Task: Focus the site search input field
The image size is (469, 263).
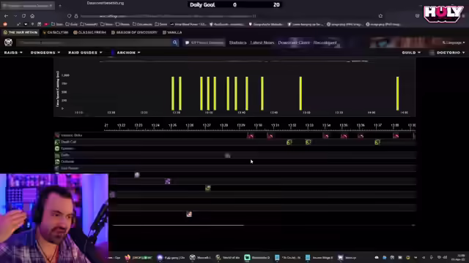Action: click(95, 42)
